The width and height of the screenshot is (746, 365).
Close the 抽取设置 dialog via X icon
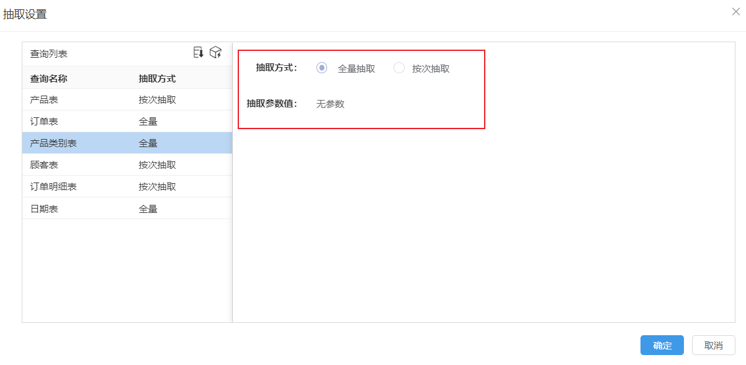736,12
